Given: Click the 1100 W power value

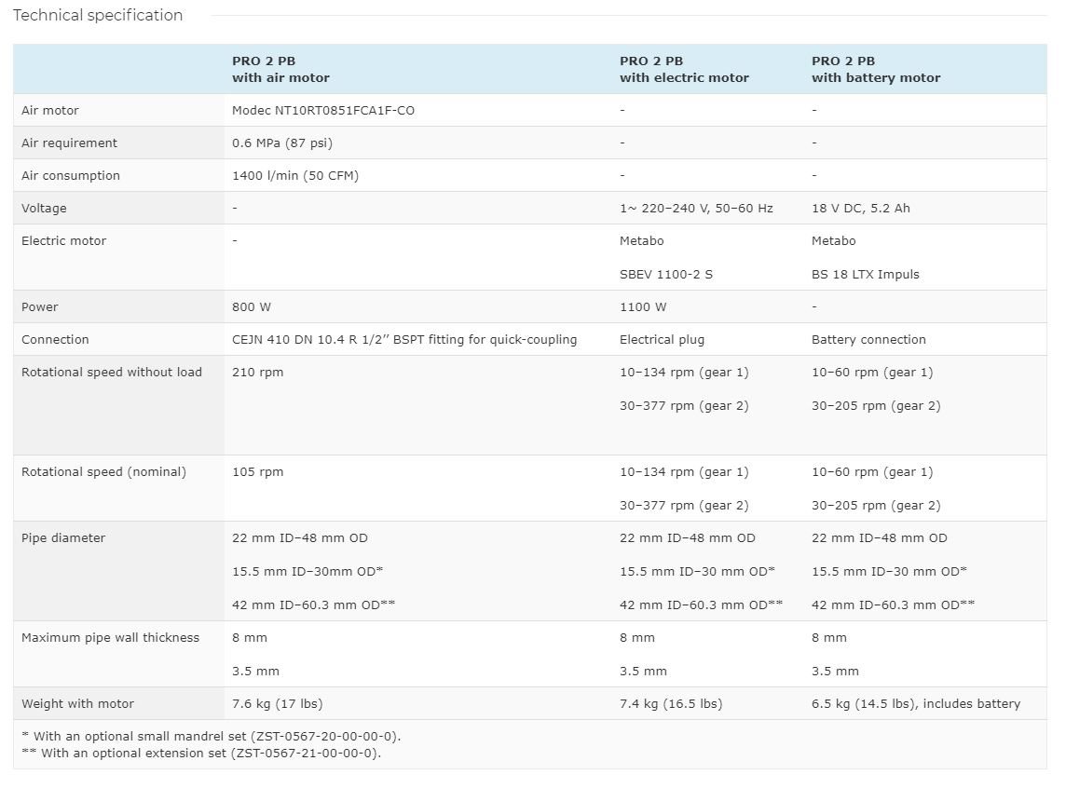Looking at the screenshot, I should coord(643,306).
